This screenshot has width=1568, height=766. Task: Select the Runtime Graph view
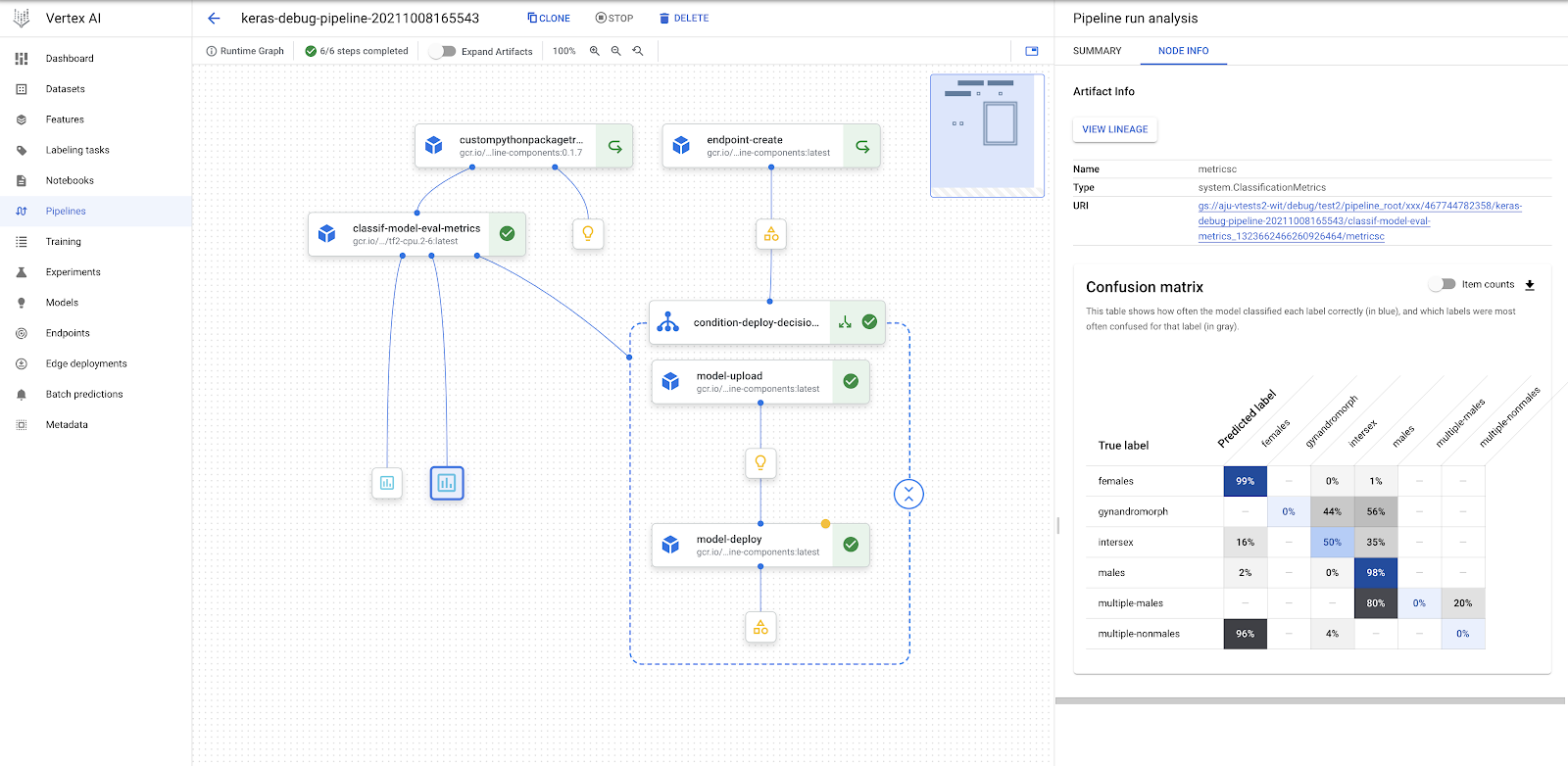[245, 51]
